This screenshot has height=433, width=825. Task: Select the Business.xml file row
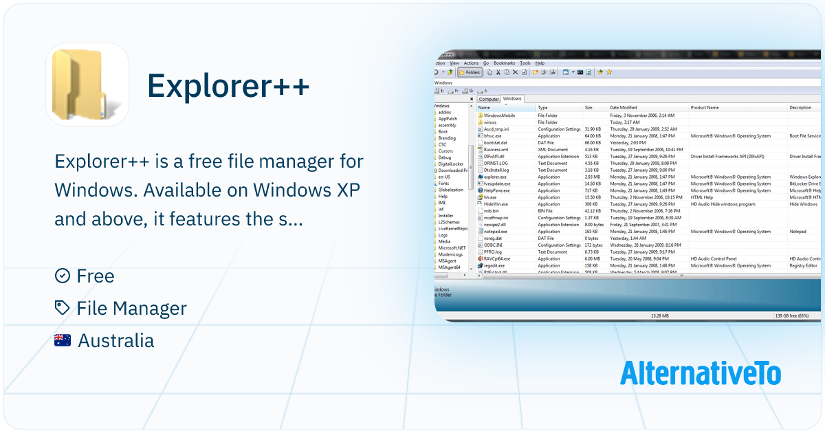click(x=649, y=149)
